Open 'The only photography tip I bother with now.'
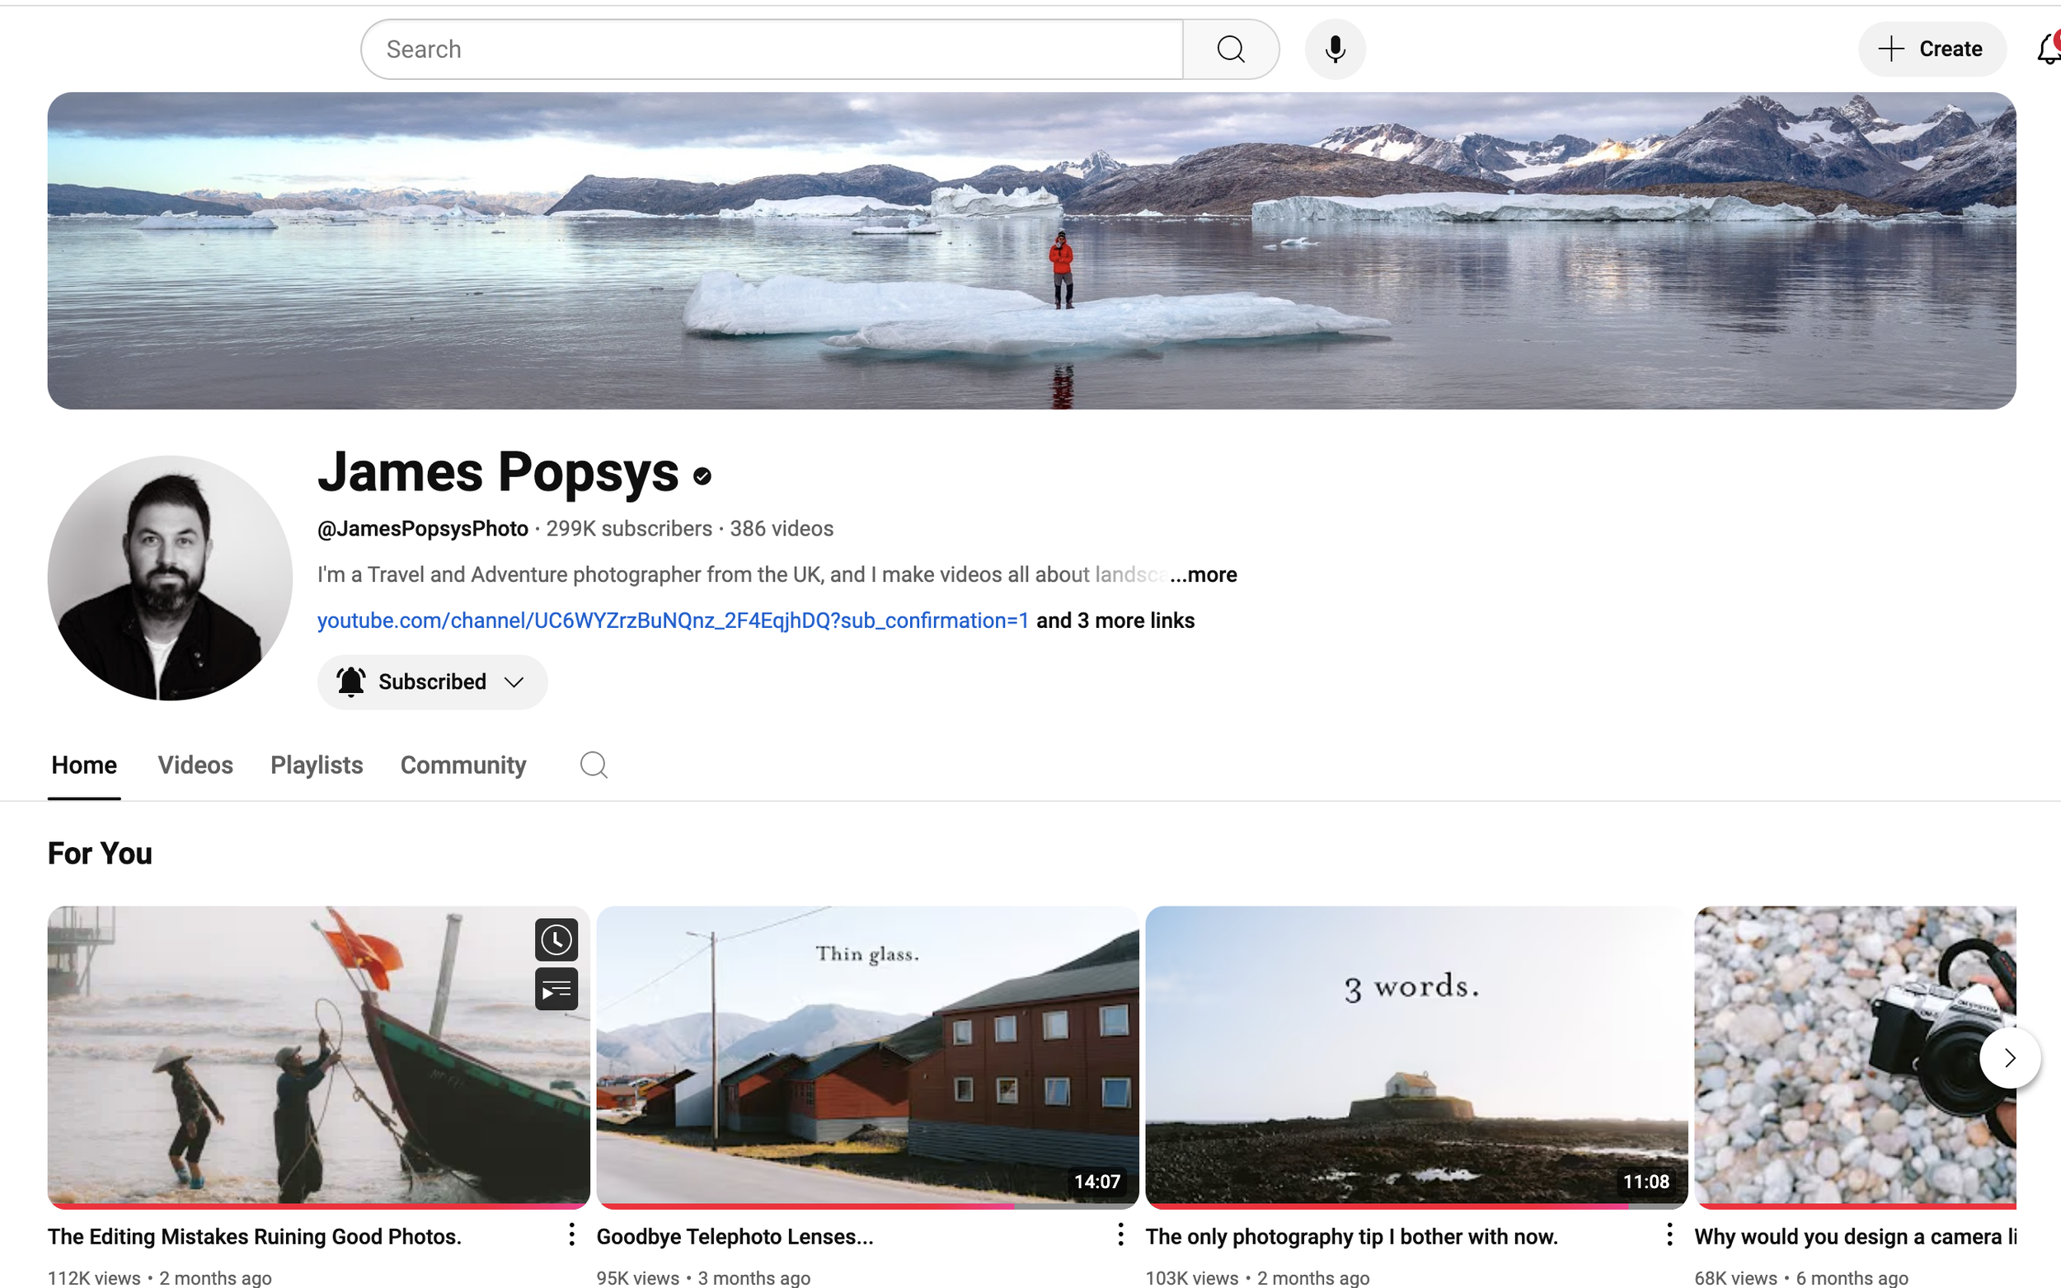 pos(1352,1237)
